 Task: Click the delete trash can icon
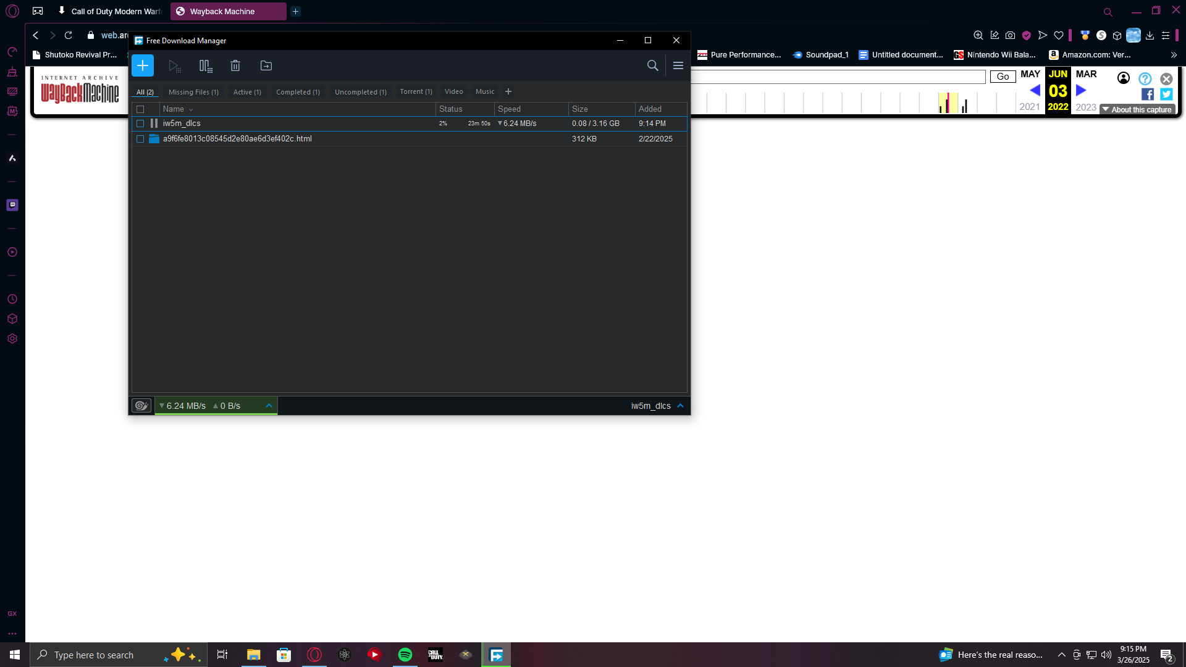235,65
